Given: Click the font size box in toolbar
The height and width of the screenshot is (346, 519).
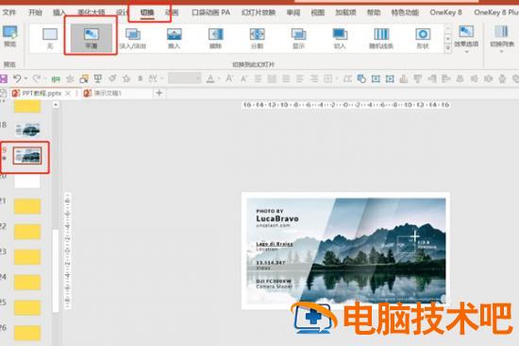Looking at the screenshot, I should 184,78.
